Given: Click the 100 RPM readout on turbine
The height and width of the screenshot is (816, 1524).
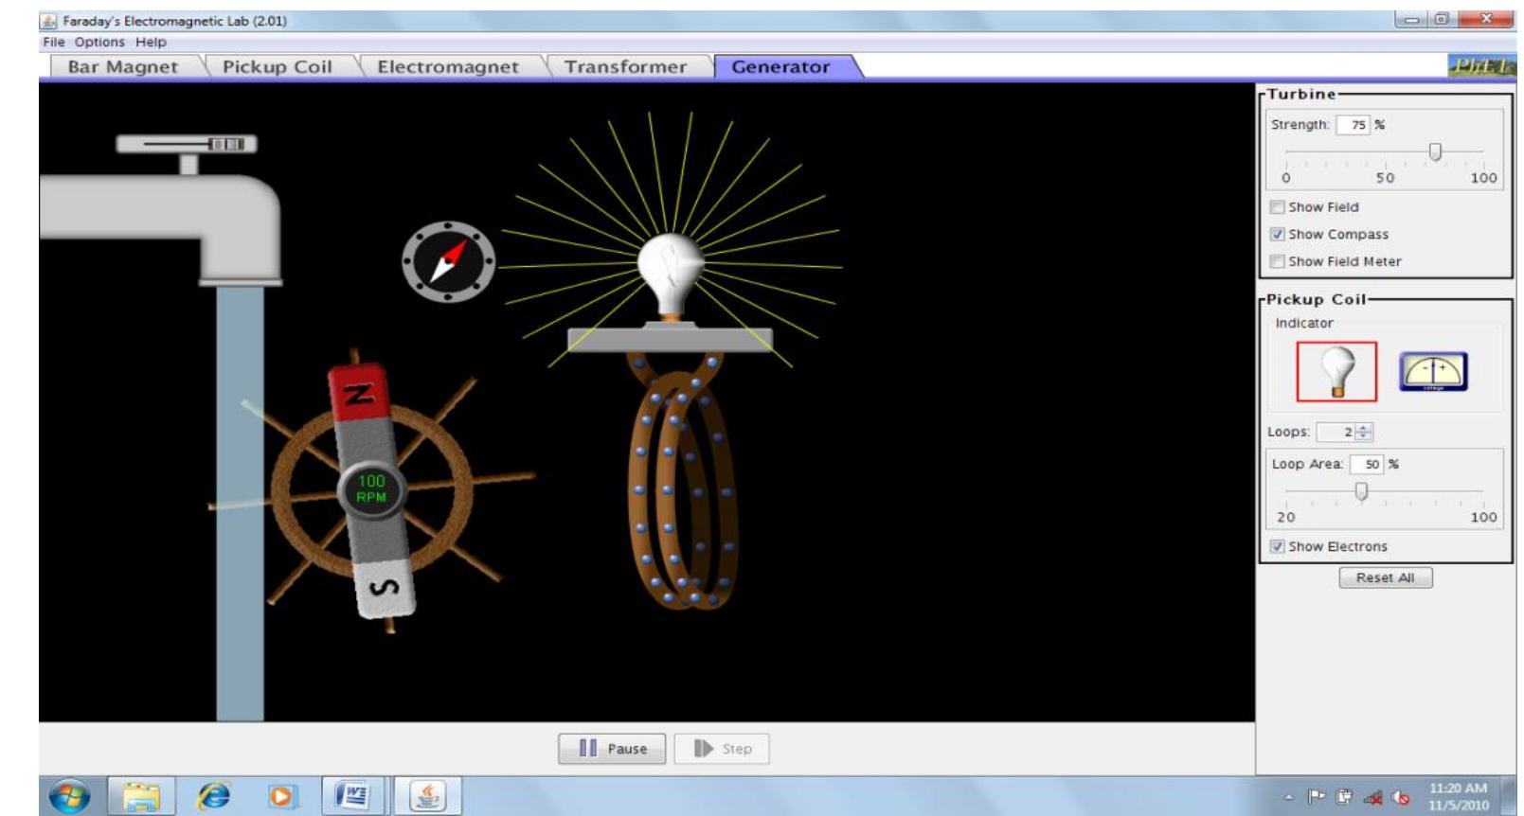Looking at the screenshot, I should 371,489.
